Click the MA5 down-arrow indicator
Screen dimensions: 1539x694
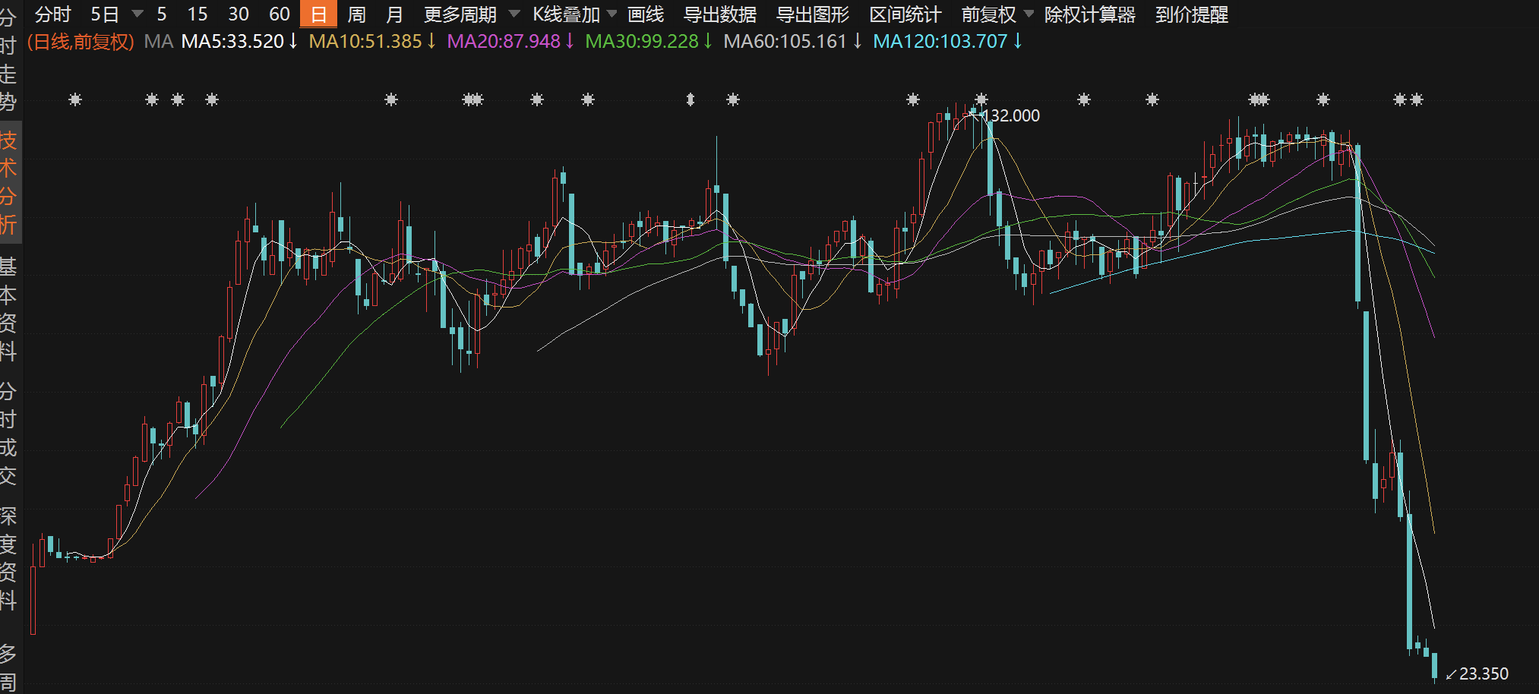[293, 41]
